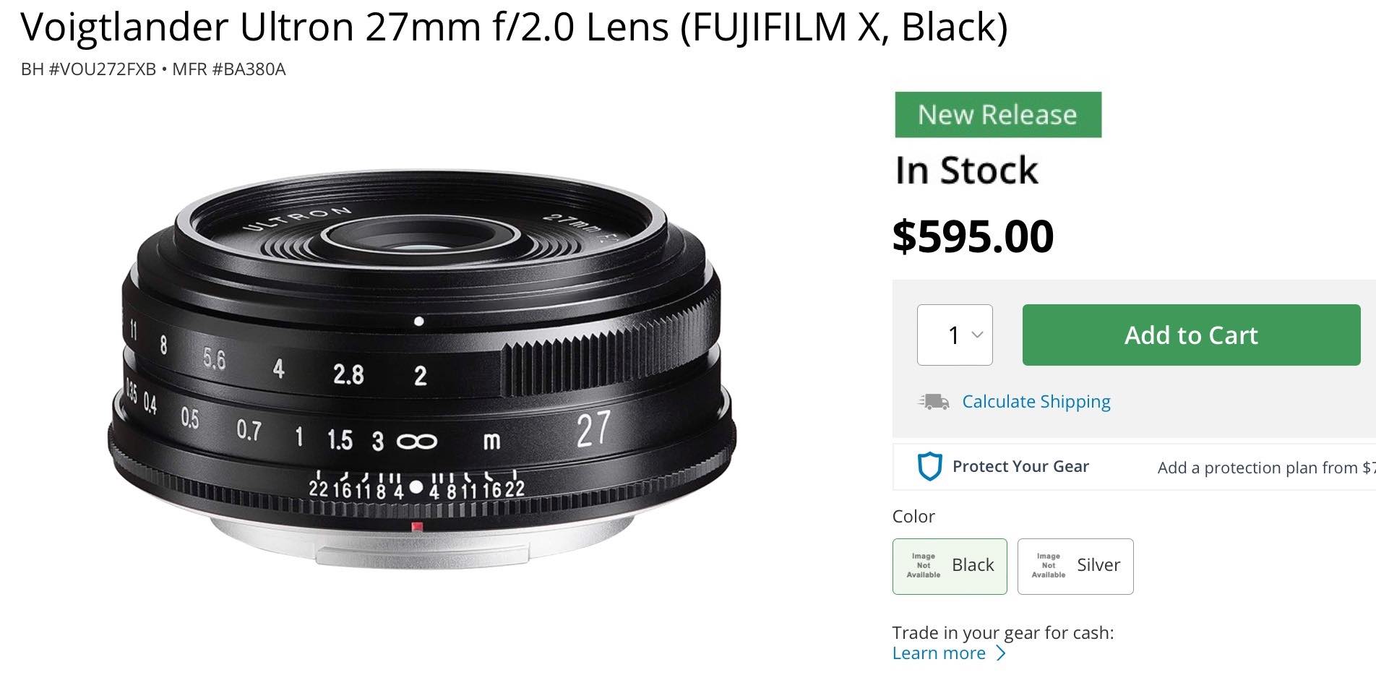
Task: Select the Silver color option
Action: 1075,566
